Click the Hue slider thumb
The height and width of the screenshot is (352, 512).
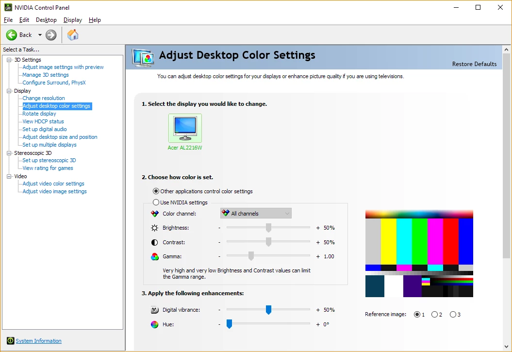point(229,324)
